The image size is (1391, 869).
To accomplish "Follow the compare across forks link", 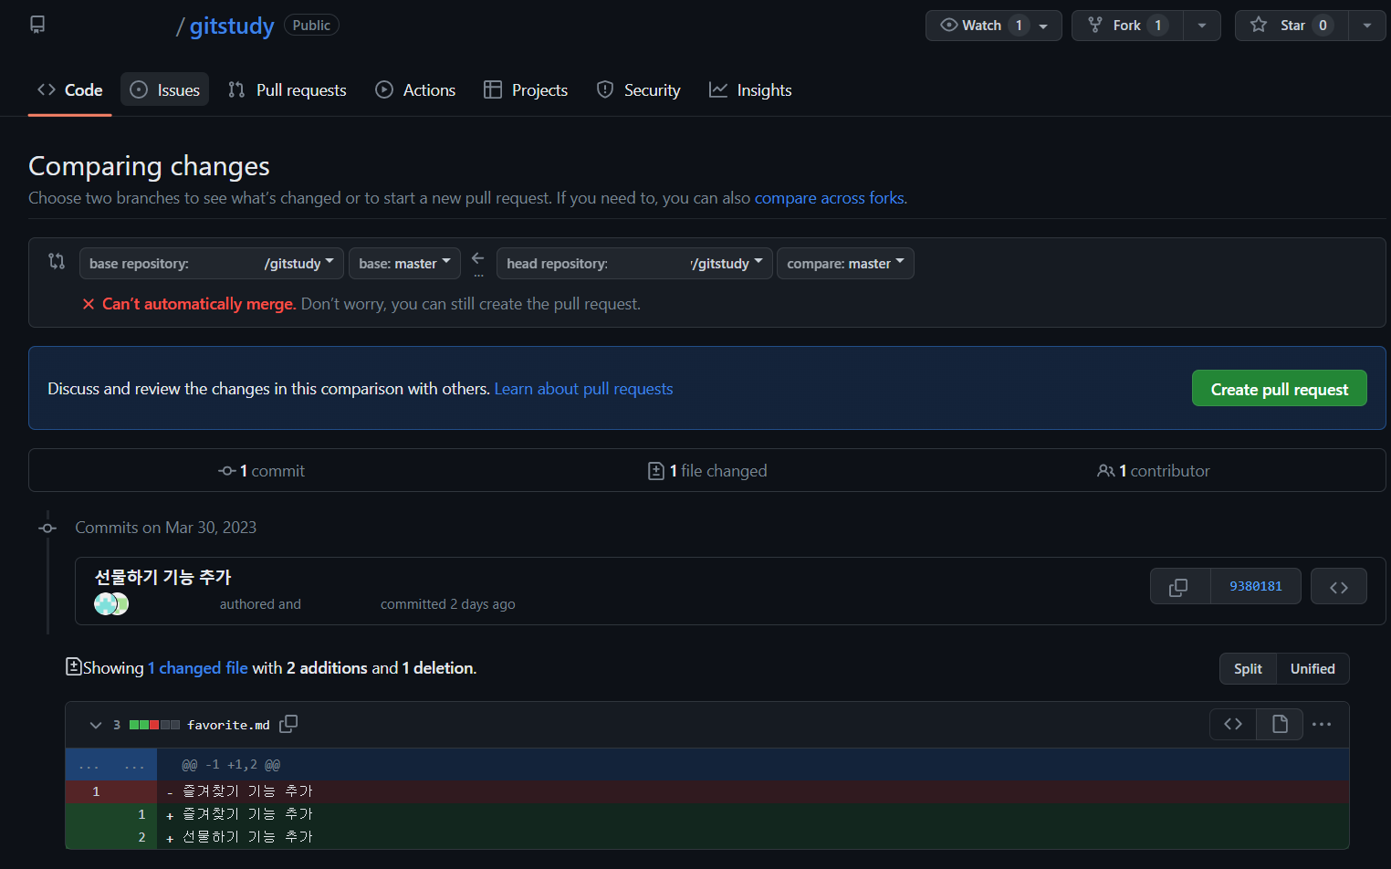I will [830, 198].
